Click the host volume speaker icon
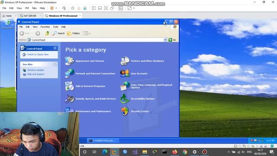Viewport: 277px width, 156px height. [243, 152]
